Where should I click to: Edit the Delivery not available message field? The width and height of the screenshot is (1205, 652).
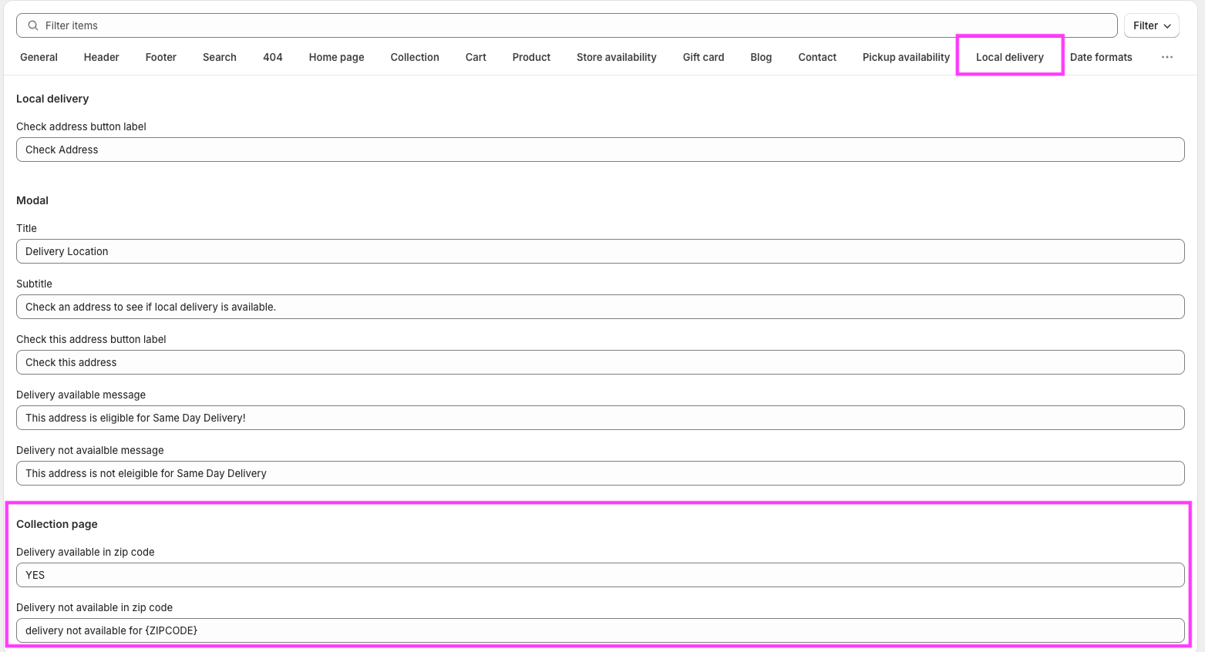[x=600, y=473]
